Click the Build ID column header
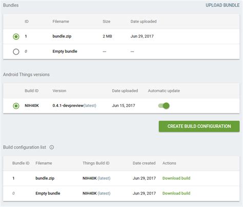Screen dimensions: 243x207 (32, 90)
